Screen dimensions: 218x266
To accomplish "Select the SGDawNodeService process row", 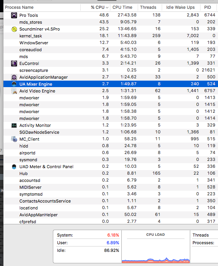I will click(111, 132).
